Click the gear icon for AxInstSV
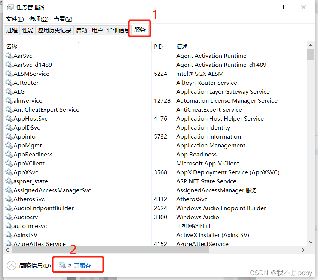This screenshot has height=280, width=318. tap(9, 235)
